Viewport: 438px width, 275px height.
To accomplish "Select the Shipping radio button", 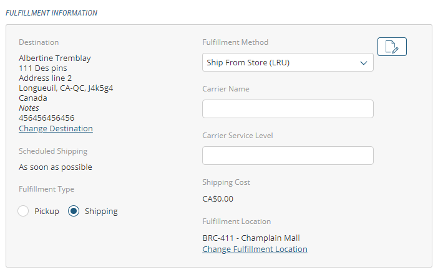I will click(74, 211).
